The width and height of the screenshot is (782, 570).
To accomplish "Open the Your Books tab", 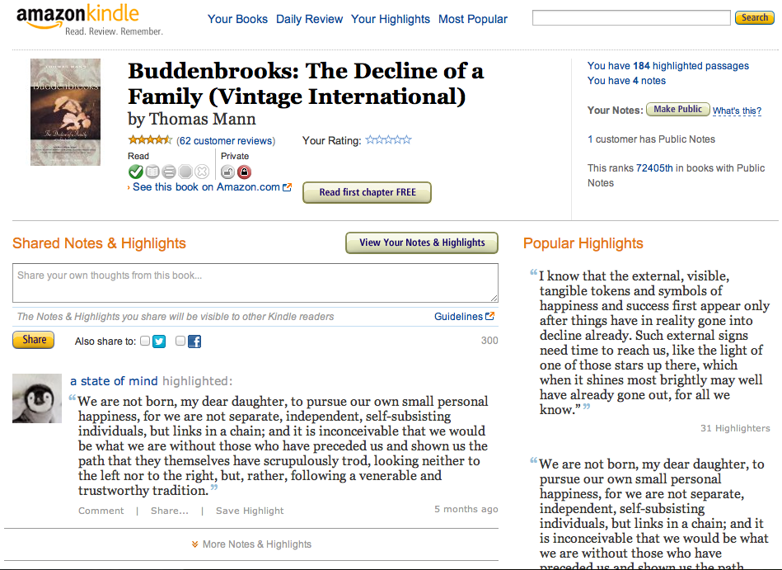I will coord(237,19).
